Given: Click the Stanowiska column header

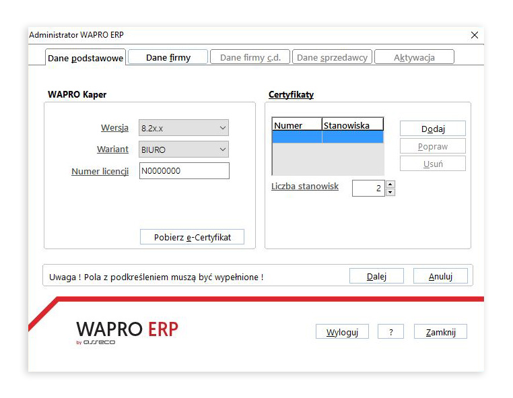Looking at the screenshot, I should pos(353,125).
